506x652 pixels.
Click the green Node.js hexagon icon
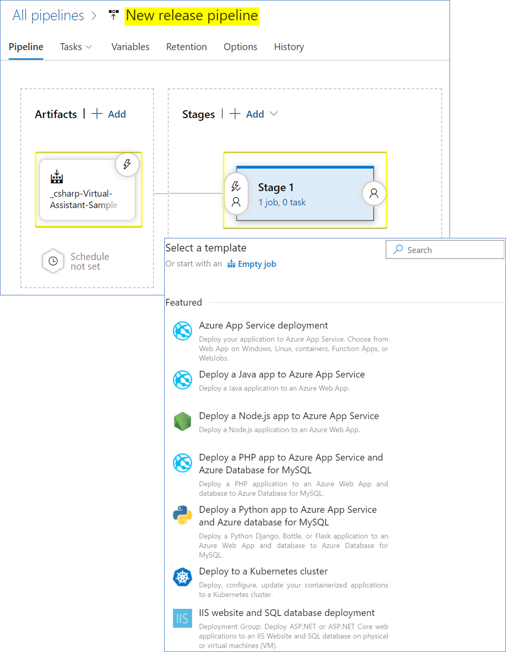point(182,421)
